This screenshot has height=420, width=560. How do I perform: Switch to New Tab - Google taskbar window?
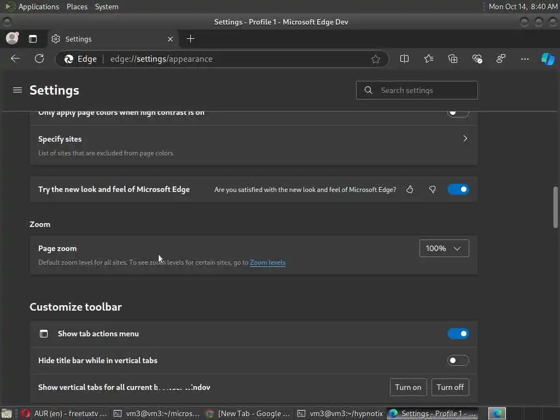tap(248, 413)
